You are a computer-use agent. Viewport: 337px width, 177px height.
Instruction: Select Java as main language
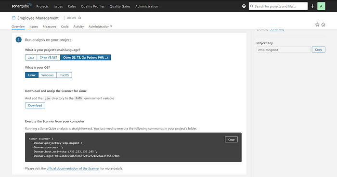(x=31, y=57)
